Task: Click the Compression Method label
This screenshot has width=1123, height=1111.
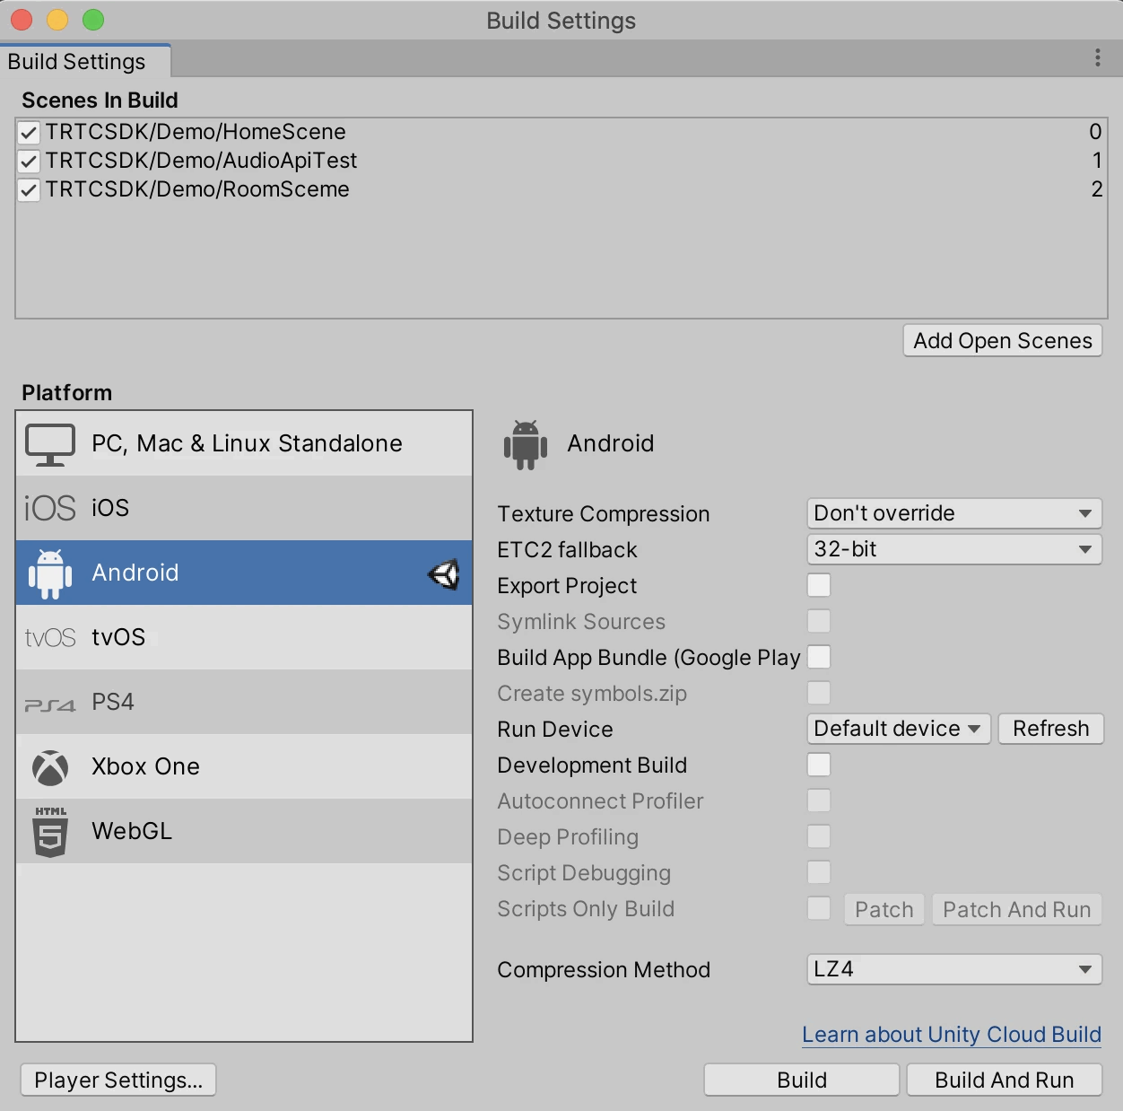Action: [x=604, y=970]
